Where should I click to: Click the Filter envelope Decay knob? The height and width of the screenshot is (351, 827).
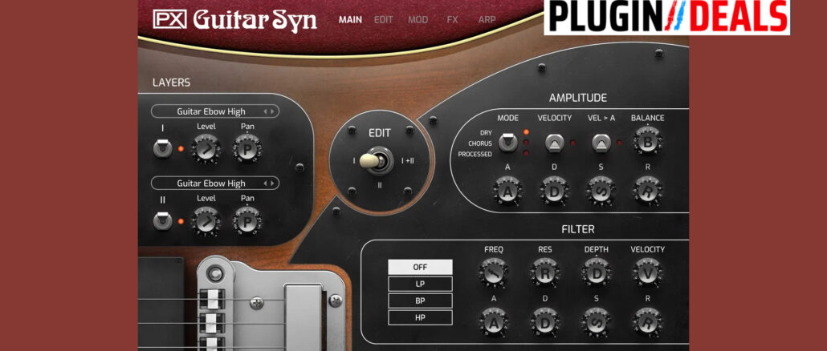click(545, 322)
